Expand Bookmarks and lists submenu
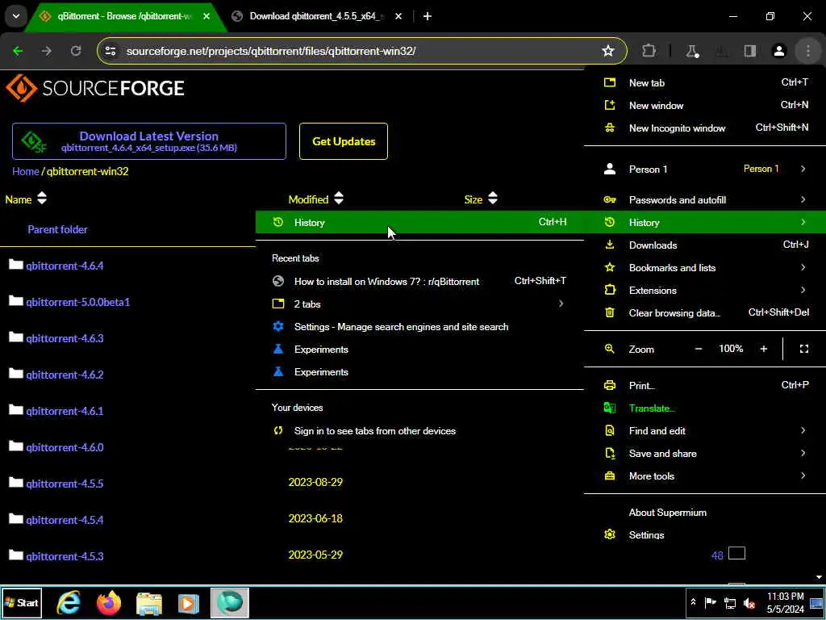 click(x=705, y=268)
